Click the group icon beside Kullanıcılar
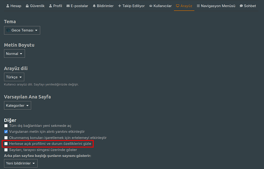This screenshot has height=169, width=264. pyautogui.click(x=151, y=6)
